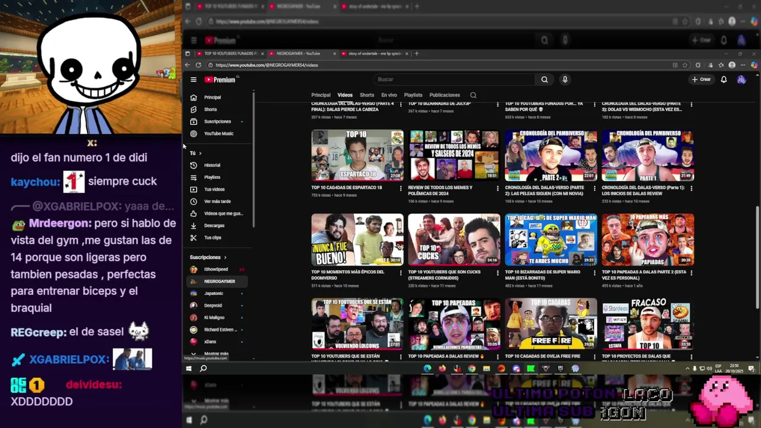Reload the page with the refresh icon
Viewport: 761px width, 428px height.
tap(198, 65)
